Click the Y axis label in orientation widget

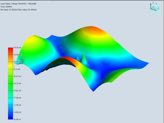[156, 4]
